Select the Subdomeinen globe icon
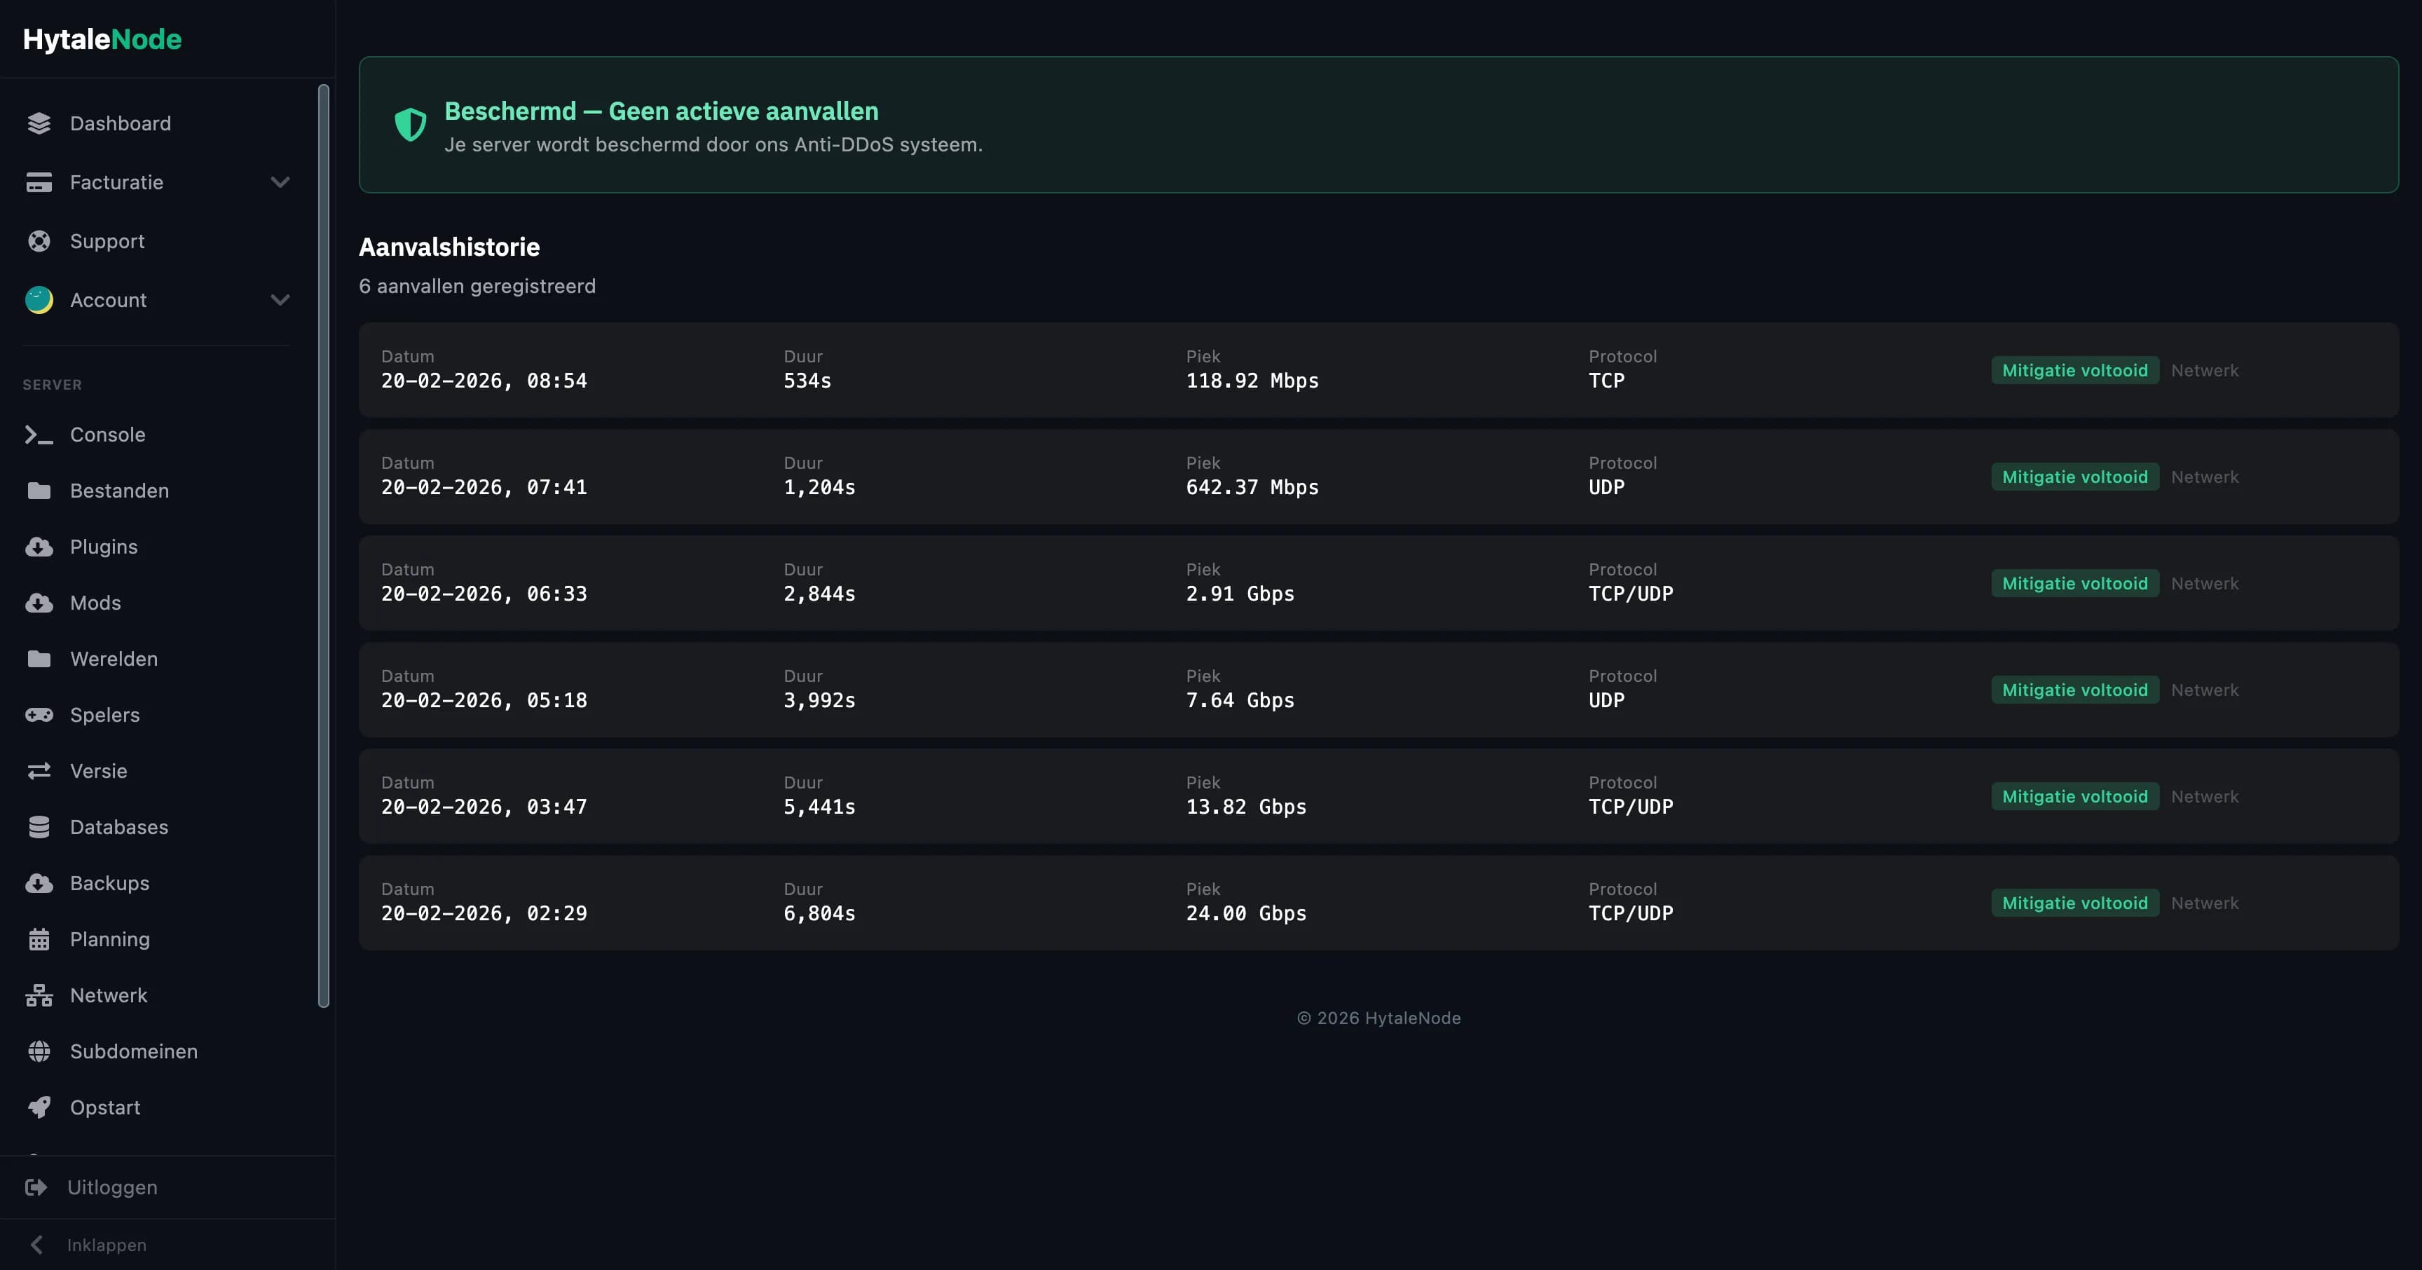 [x=39, y=1051]
